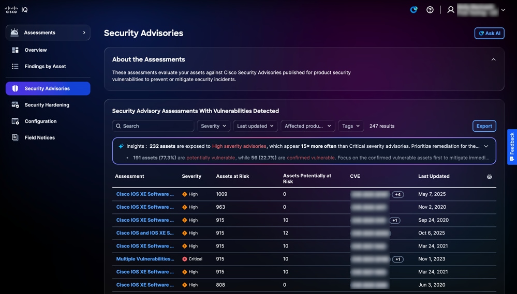Click the Search input field
The height and width of the screenshot is (294, 517).
(x=153, y=126)
